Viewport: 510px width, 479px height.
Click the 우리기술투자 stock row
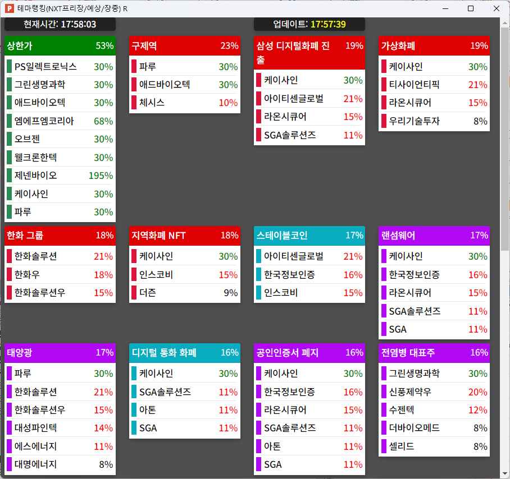point(434,121)
